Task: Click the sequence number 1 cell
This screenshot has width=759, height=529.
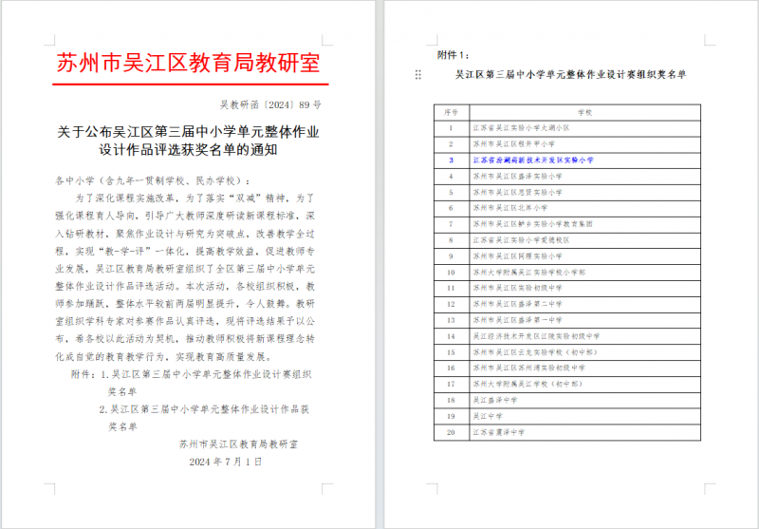Action: pyautogui.click(x=452, y=128)
